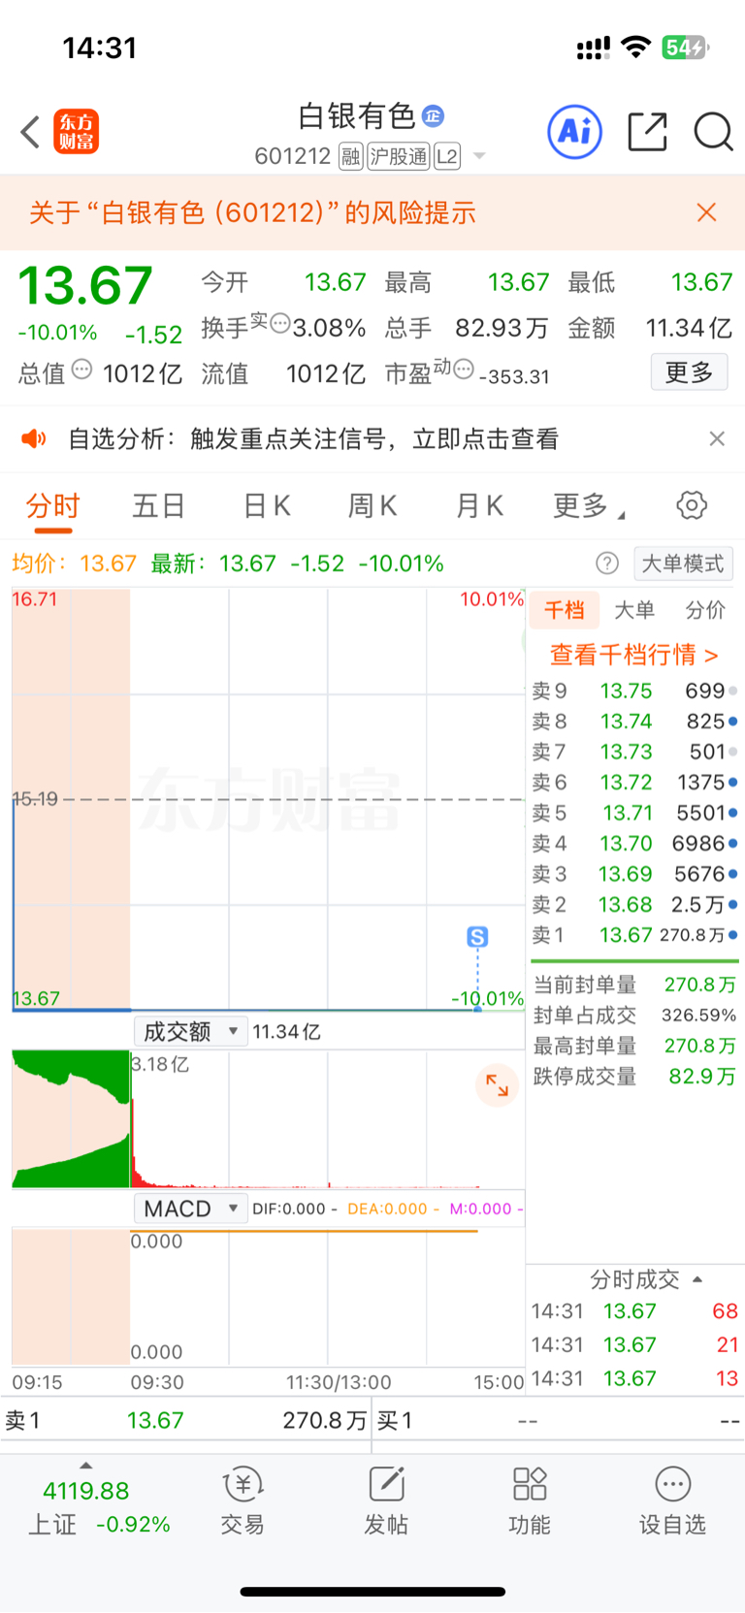Tap the 跌停成交量 82.9万 row
The image size is (745, 1613).
pyautogui.click(x=634, y=1077)
